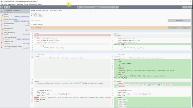The width and height of the screenshot is (193, 108).
Task: Open the dropdown arrow next to stash icon
Action: 81,7
